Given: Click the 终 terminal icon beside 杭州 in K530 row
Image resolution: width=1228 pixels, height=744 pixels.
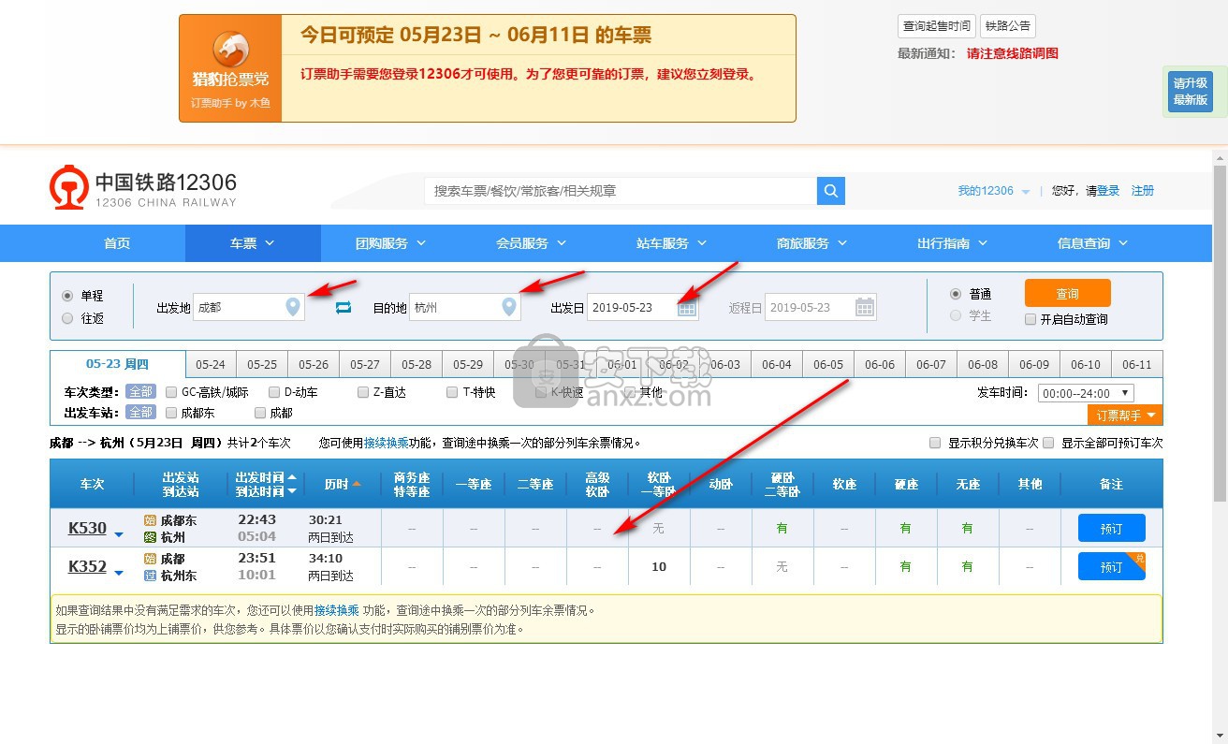Looking at the screenshot, I should [150, 537].
